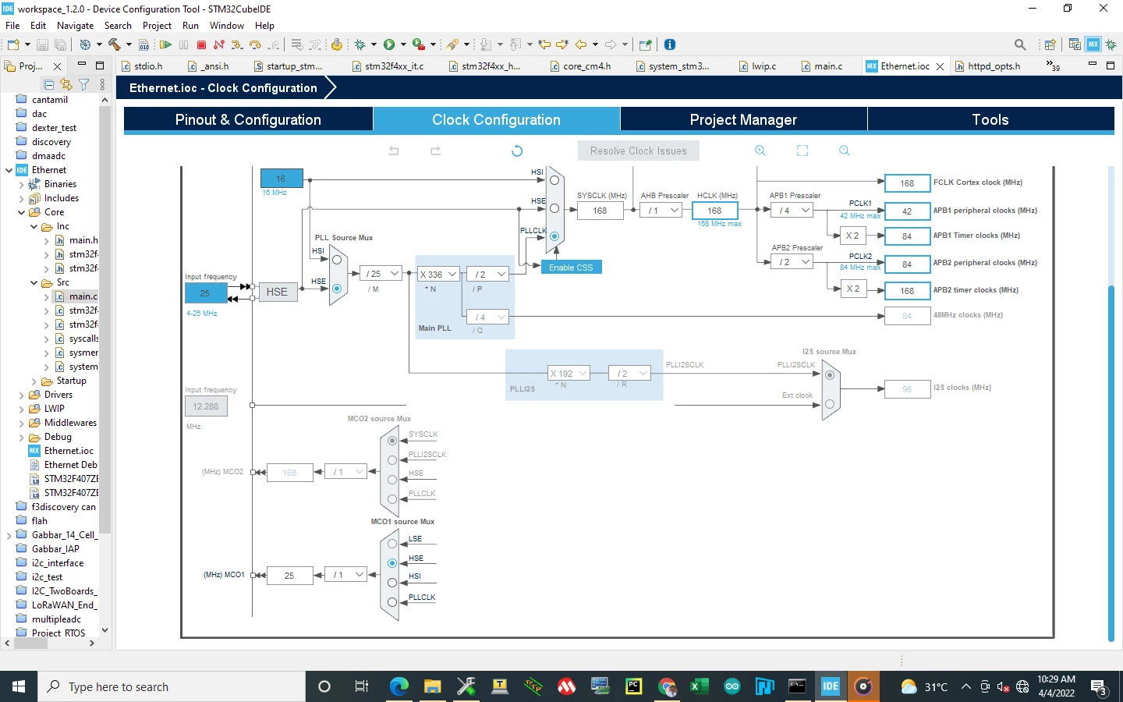Image resolution: width=1123 pixels, height=702 pixels.
Task: Select PLLCLK radio in System Clock Mux
Action: click(554, 236)
